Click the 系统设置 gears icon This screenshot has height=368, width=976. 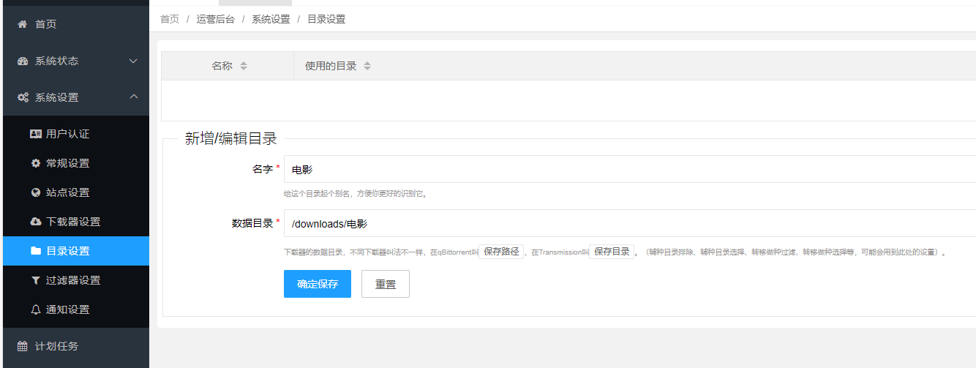23,97
